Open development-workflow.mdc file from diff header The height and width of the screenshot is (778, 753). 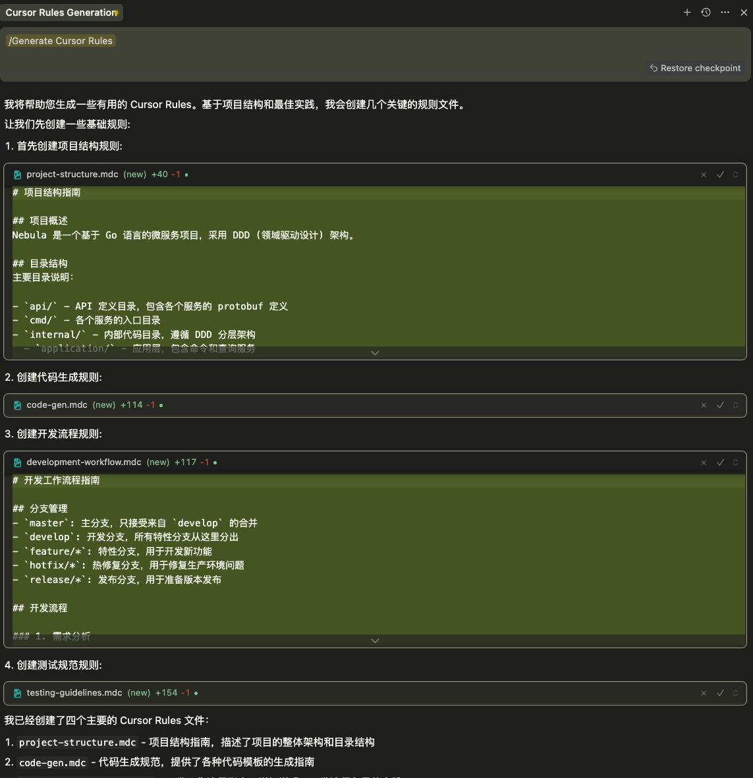click(x=84, y=462)
